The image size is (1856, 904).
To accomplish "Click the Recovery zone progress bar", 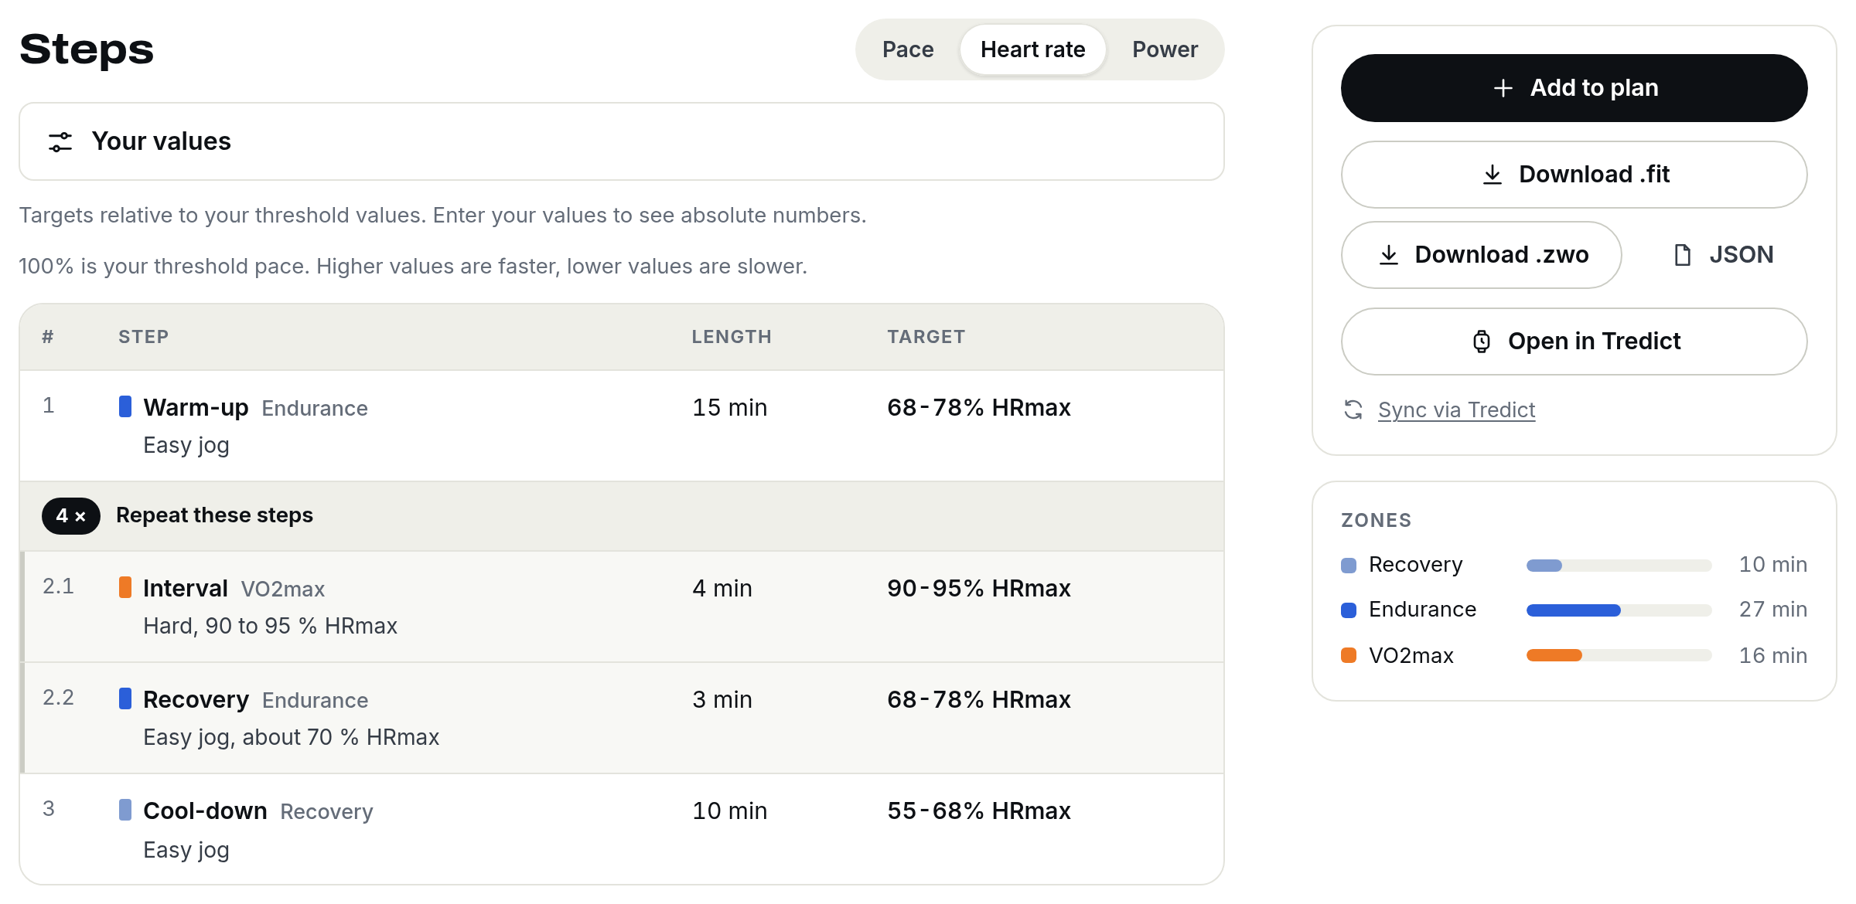I will tap(1619, 566).
